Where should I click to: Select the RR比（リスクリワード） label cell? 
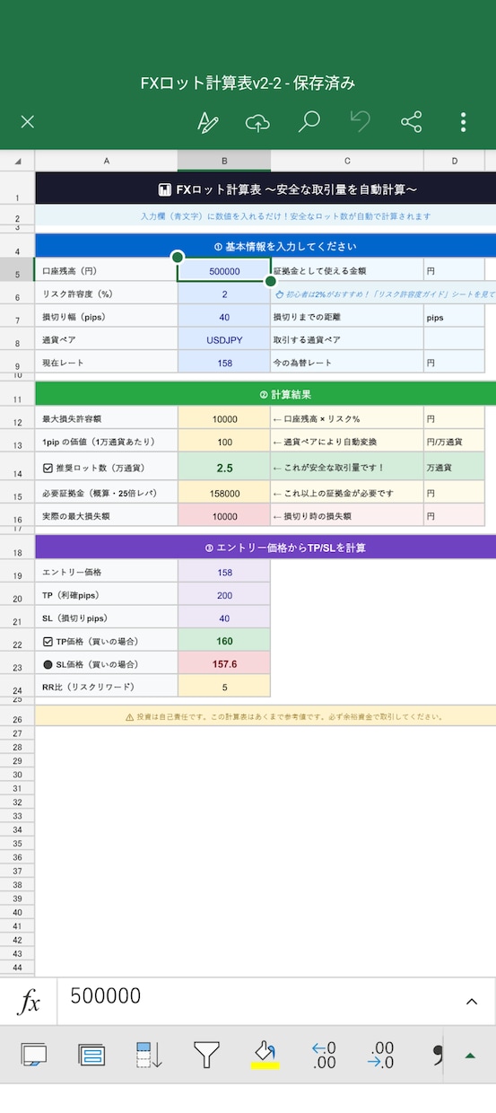pyautogui.click(x=107, y=688)
